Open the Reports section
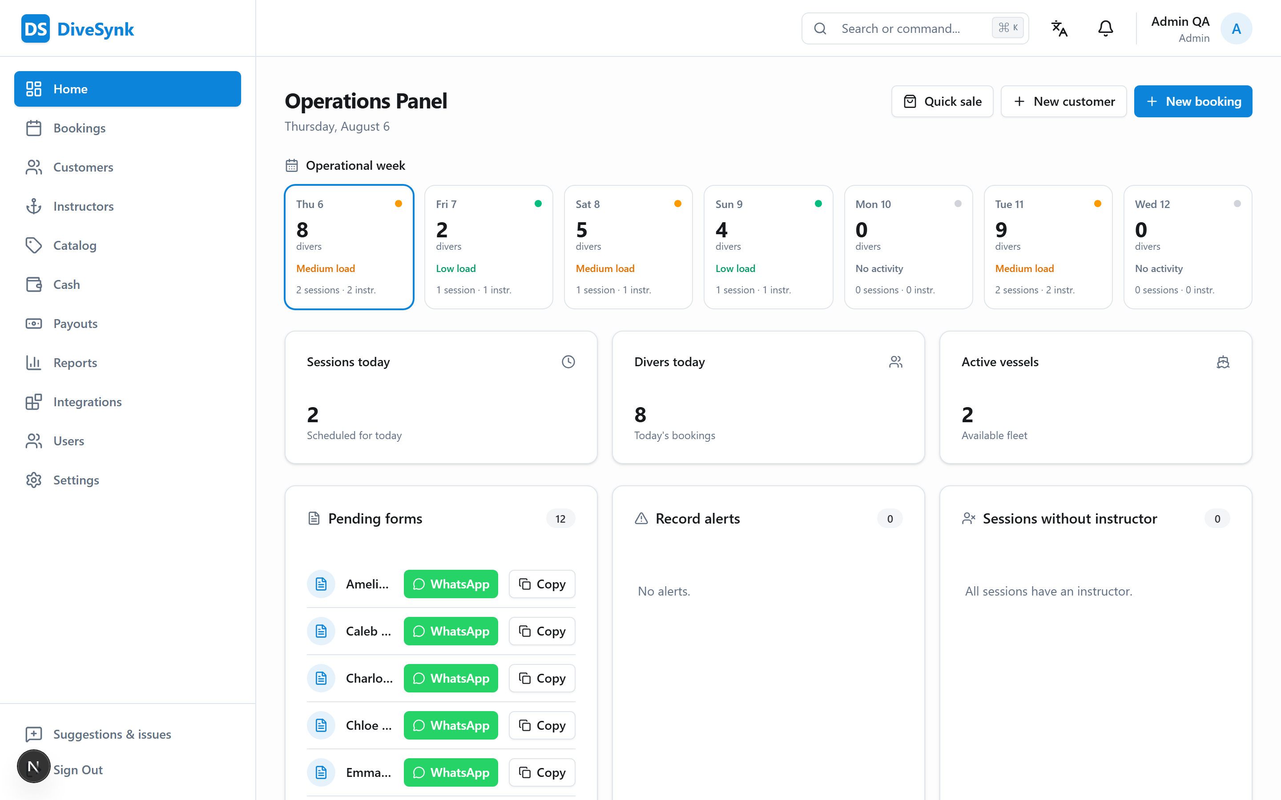This screenshot has height=800, width=1281. point(128,363)
